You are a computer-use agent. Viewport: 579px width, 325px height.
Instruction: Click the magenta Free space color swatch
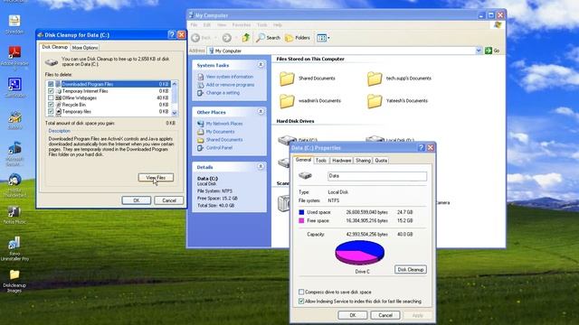[301, 220]
